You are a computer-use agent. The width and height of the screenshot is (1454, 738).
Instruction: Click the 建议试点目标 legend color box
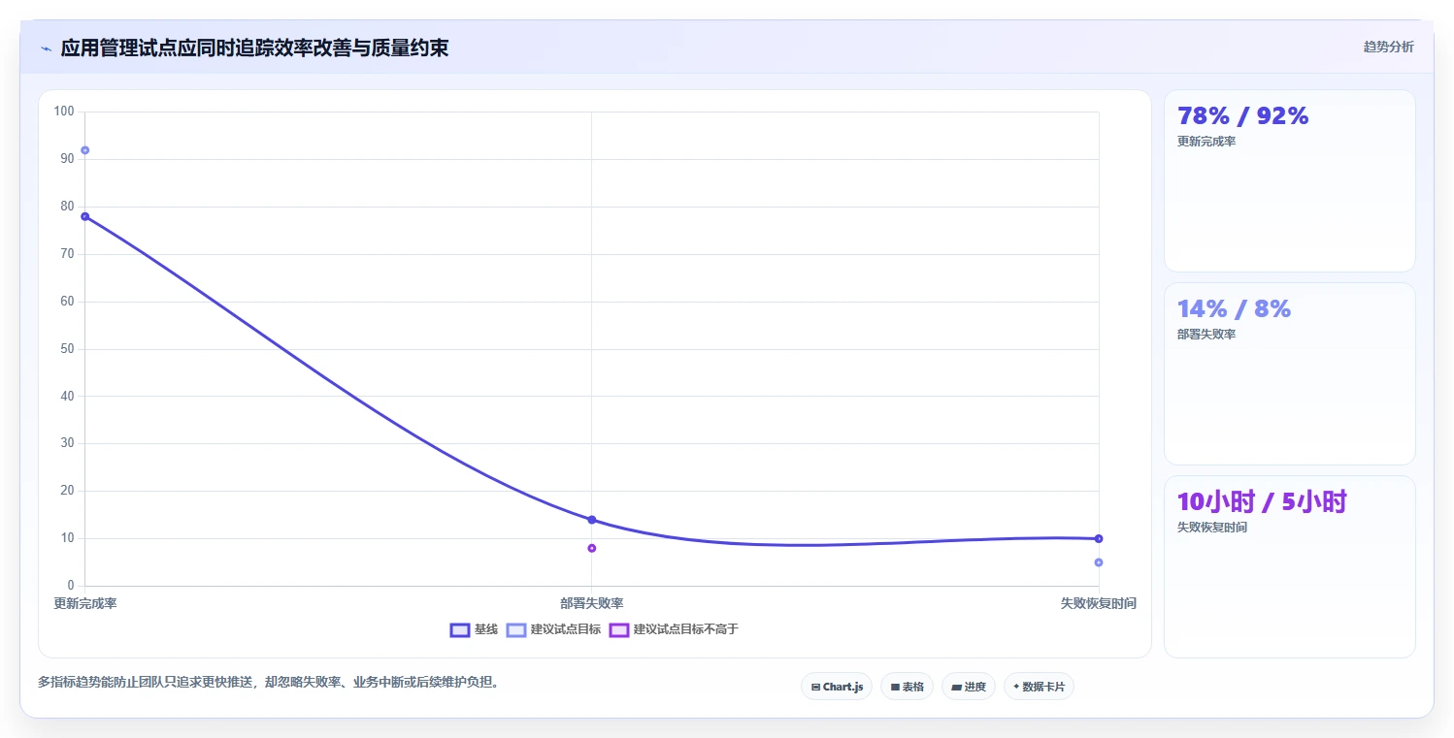[516, 629]
